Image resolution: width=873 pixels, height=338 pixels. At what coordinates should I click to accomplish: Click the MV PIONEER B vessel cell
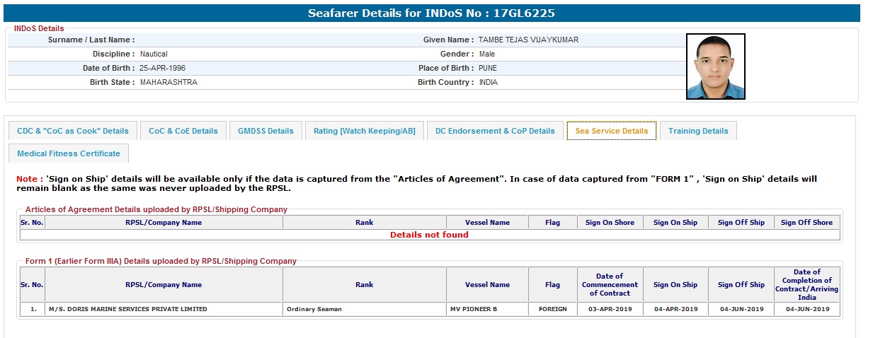(474, 309)
